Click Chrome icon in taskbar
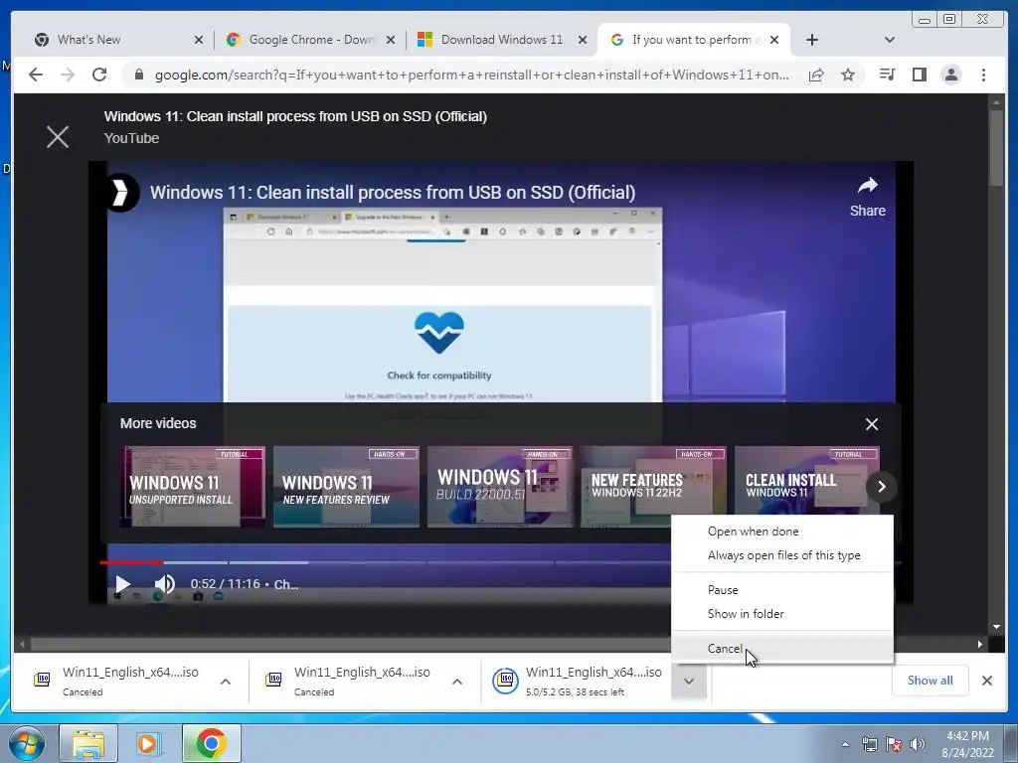This screenshot has height=763, width=1018. click(211, 743)
